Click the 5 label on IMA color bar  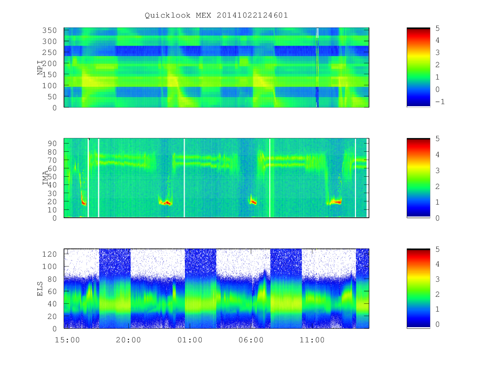click(x=437, y=139)
